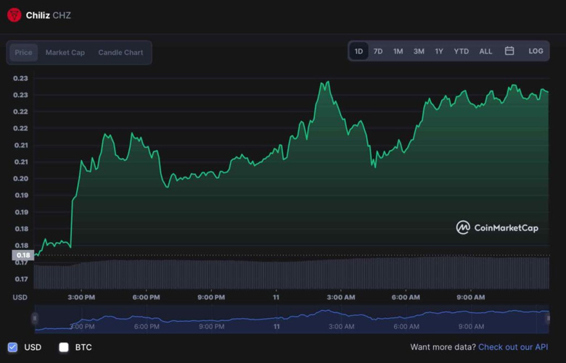Screen dimensions: 566x363
Task: Click the right handle of range slider
Action: 548,318
